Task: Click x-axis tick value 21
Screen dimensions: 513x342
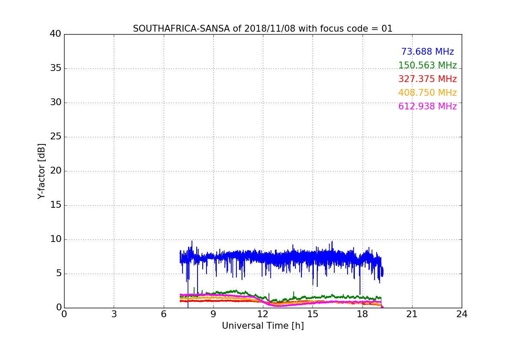Action: point(412,314)
